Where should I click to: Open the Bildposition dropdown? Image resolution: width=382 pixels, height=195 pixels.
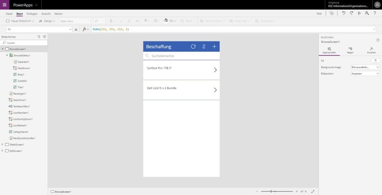[365, 73]
